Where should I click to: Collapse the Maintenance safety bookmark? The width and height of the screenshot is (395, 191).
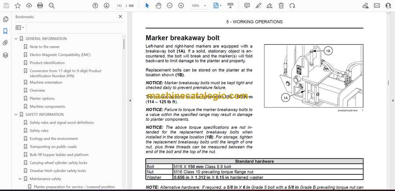(20, 179)
